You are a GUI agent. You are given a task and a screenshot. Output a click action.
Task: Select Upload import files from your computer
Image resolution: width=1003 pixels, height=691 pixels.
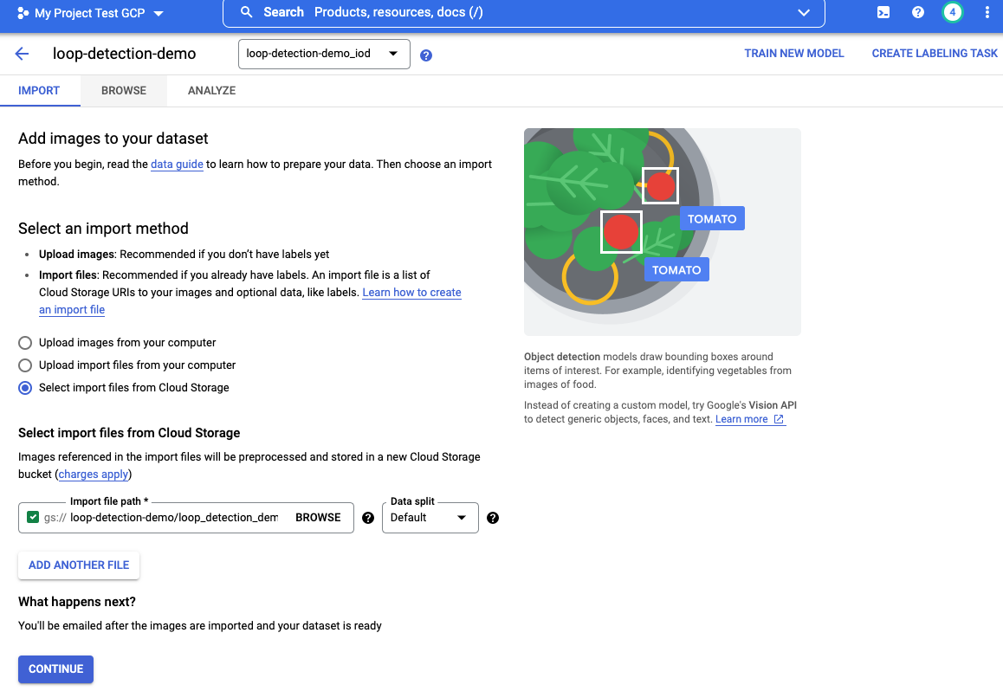[25, 365]
